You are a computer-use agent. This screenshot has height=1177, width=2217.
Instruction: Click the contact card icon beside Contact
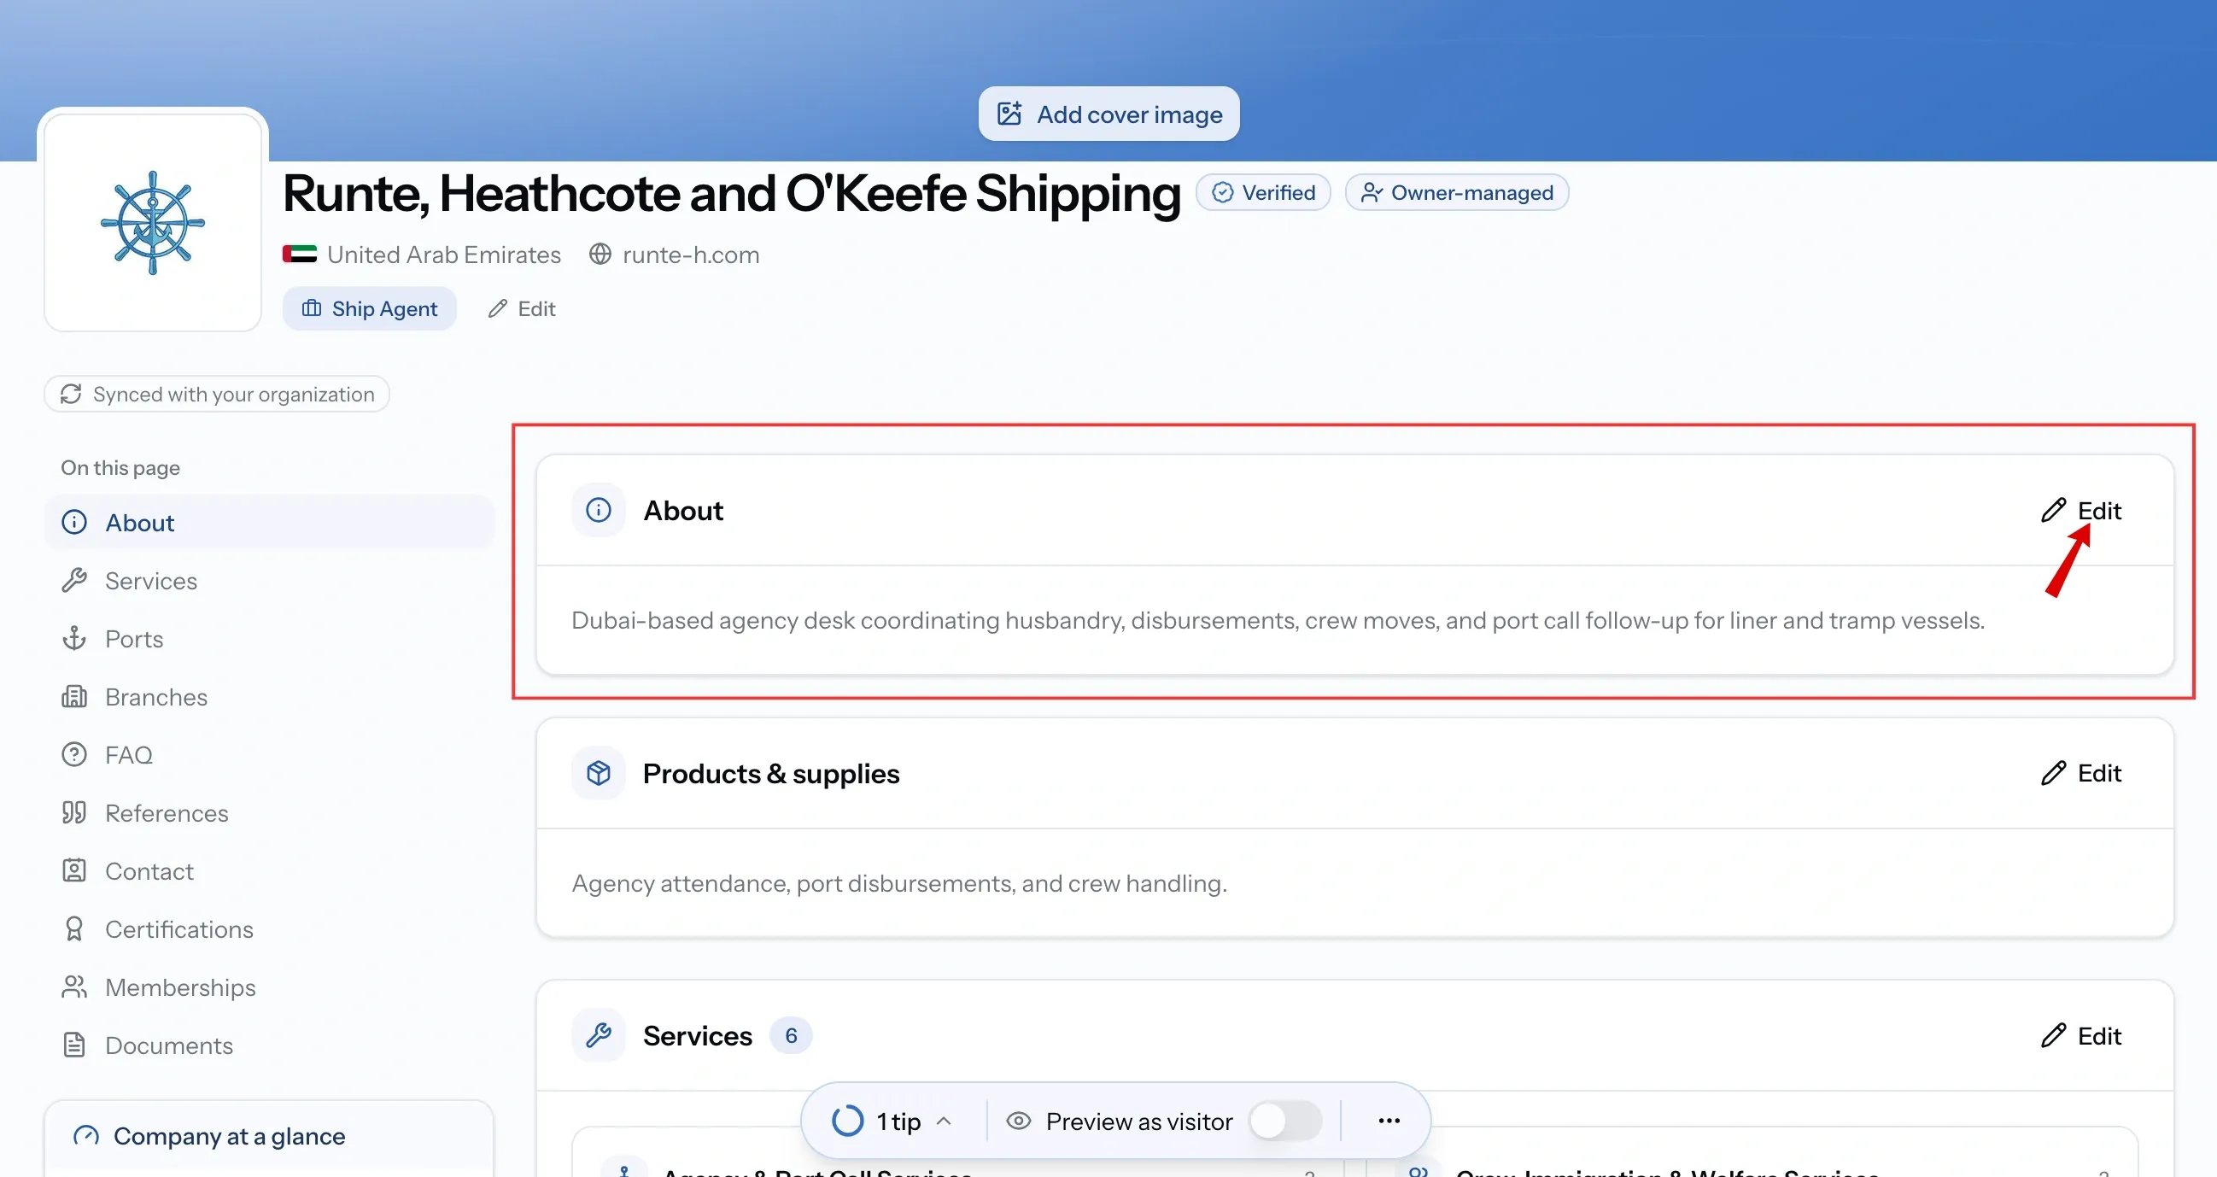[x=74, y=870]
